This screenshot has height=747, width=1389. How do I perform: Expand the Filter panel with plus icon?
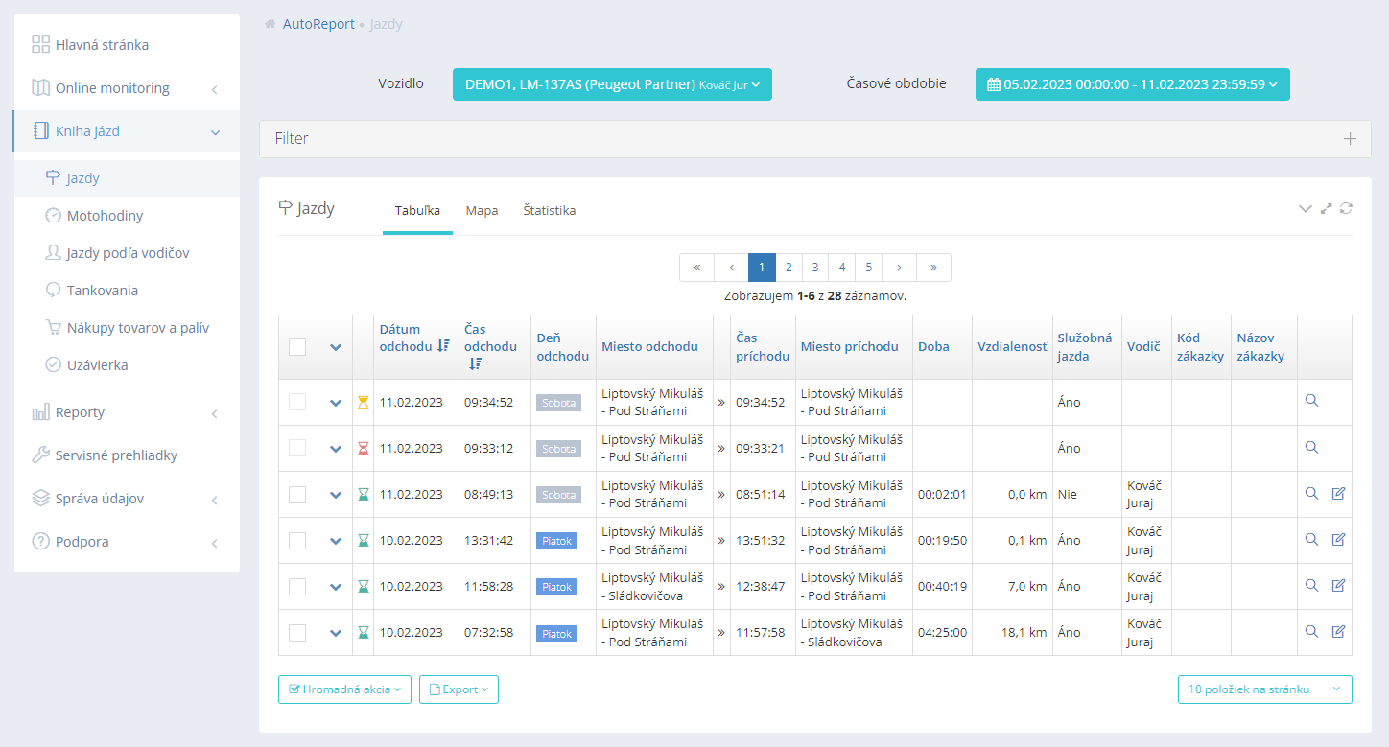pyautogui.click(x=1350, y=139)
